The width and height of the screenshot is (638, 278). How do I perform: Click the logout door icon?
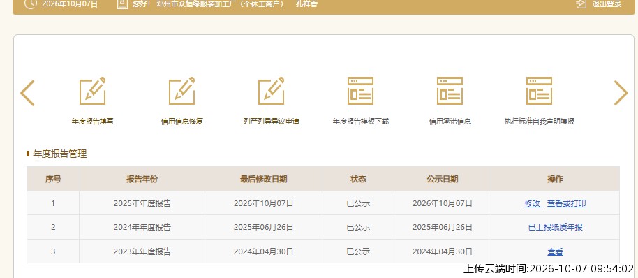[581, 4]
